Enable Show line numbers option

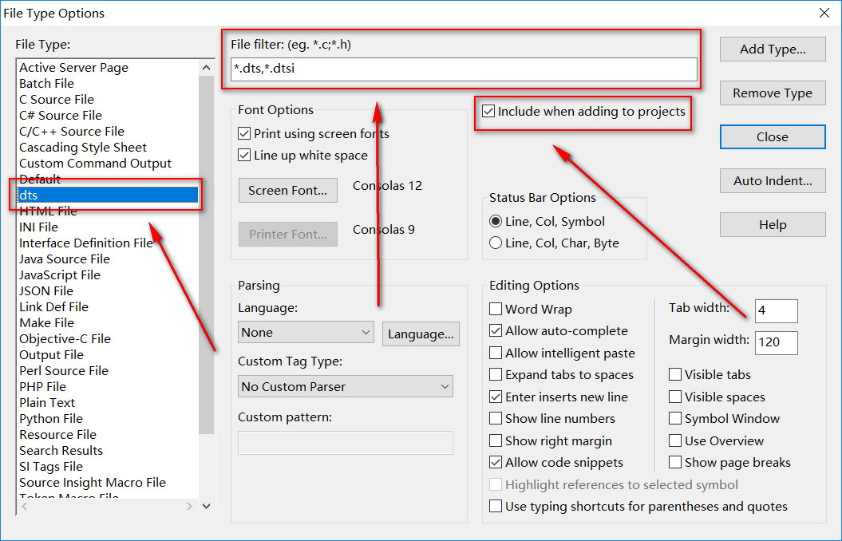(496, 418)
